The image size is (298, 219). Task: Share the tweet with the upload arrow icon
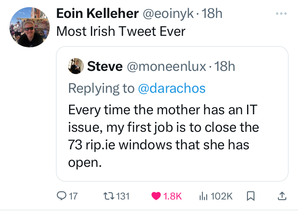[x=281, y=196]
